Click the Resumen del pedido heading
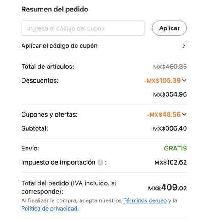206x222 pixels. pyautogui.click(x=55, y=9)
